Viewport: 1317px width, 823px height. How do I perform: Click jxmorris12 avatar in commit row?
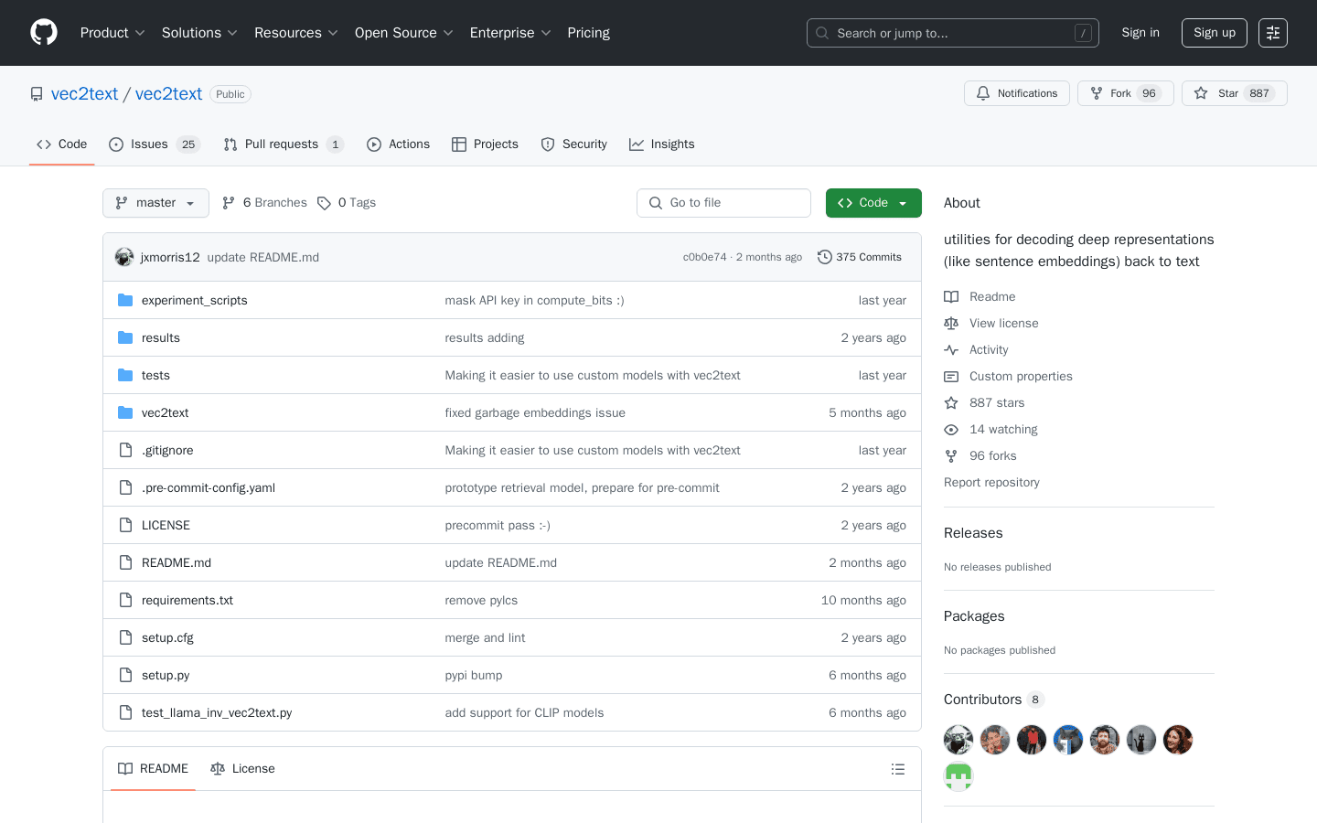coord(124,257)
